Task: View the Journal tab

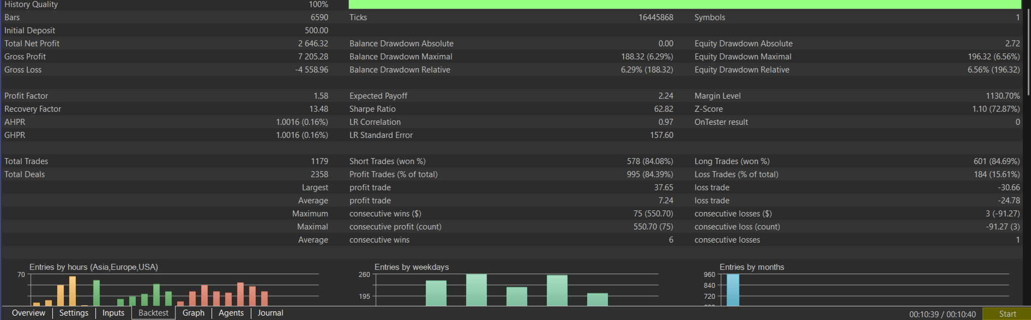Action: tap(270, 313)
